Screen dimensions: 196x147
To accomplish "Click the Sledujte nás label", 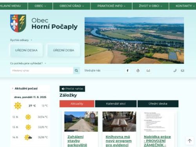I will click(x=93, y=71).
